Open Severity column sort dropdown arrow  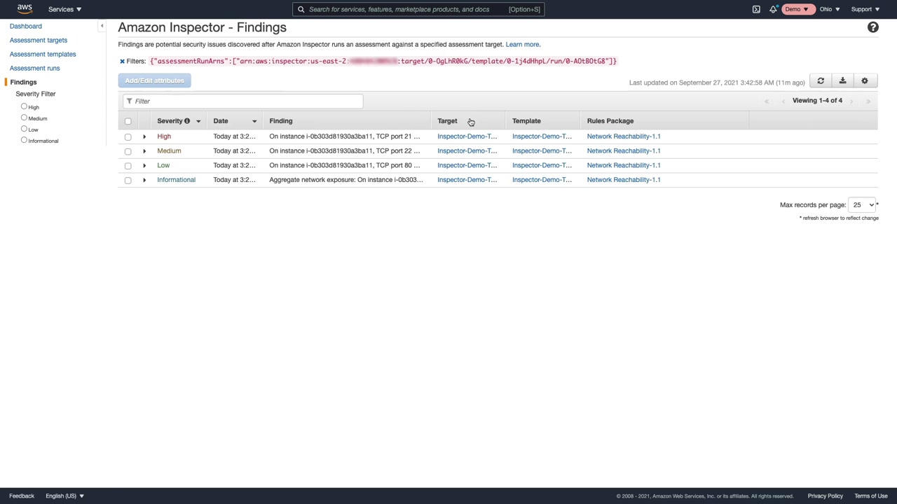click(198, 121)
